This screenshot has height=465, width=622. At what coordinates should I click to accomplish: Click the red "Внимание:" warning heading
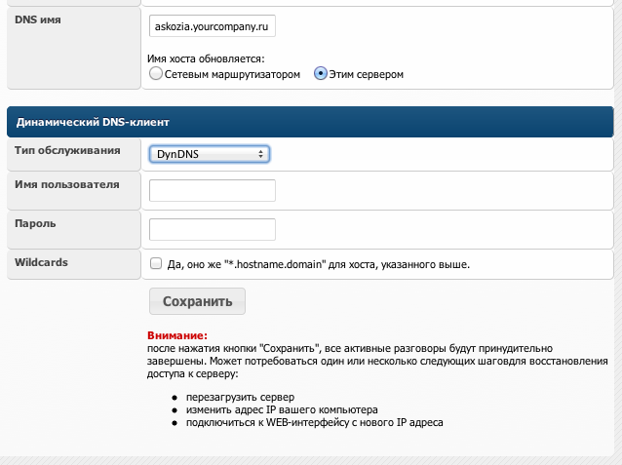171,335
